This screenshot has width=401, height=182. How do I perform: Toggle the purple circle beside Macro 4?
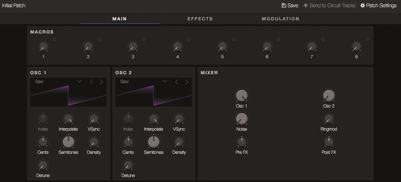coord(189,39)
